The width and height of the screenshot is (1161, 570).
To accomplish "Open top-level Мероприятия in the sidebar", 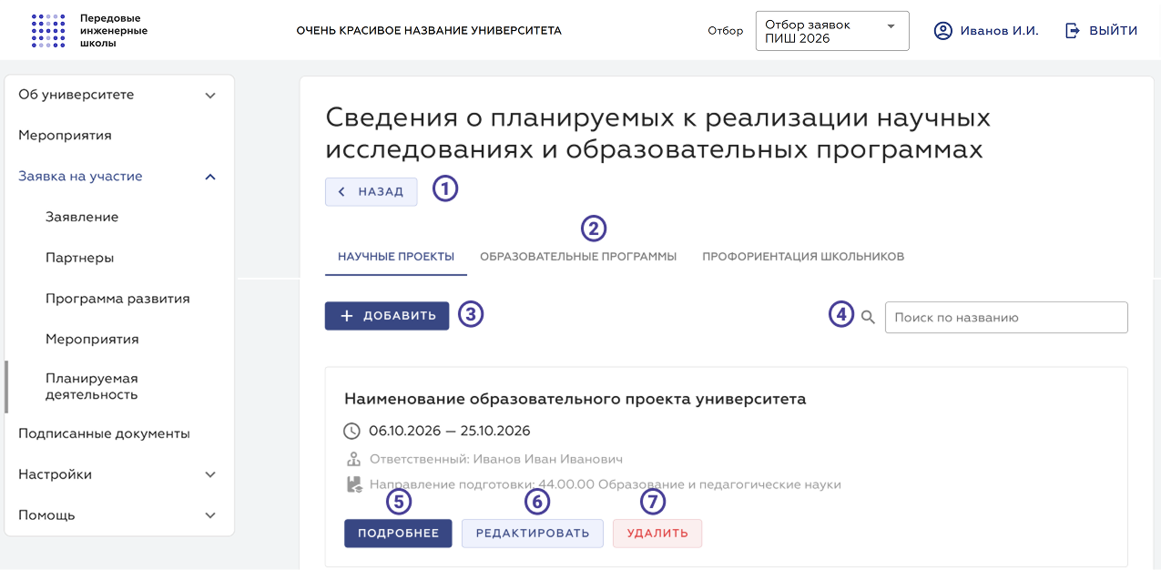I will click(x=65, y=136).
